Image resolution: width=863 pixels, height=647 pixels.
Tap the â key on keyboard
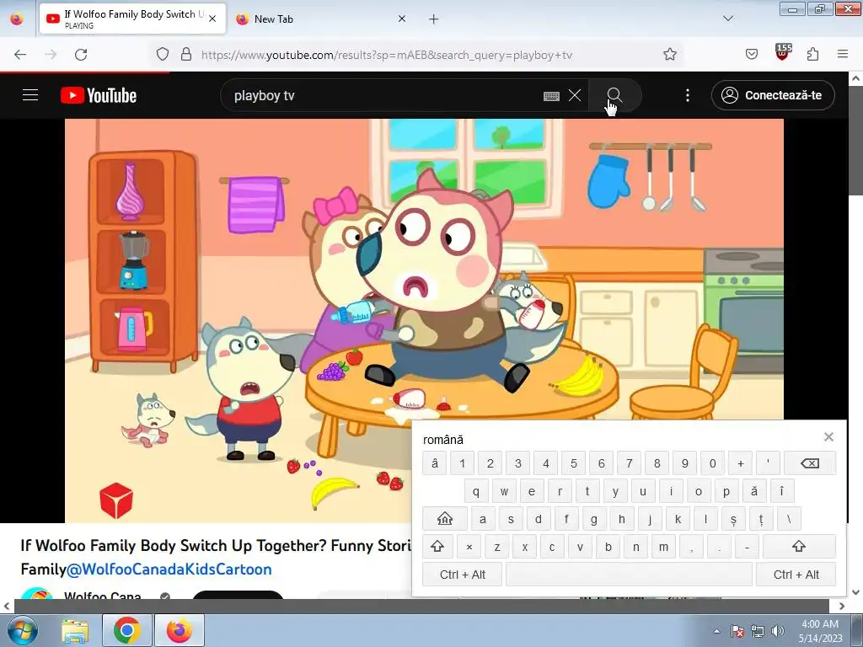[435, 463]
